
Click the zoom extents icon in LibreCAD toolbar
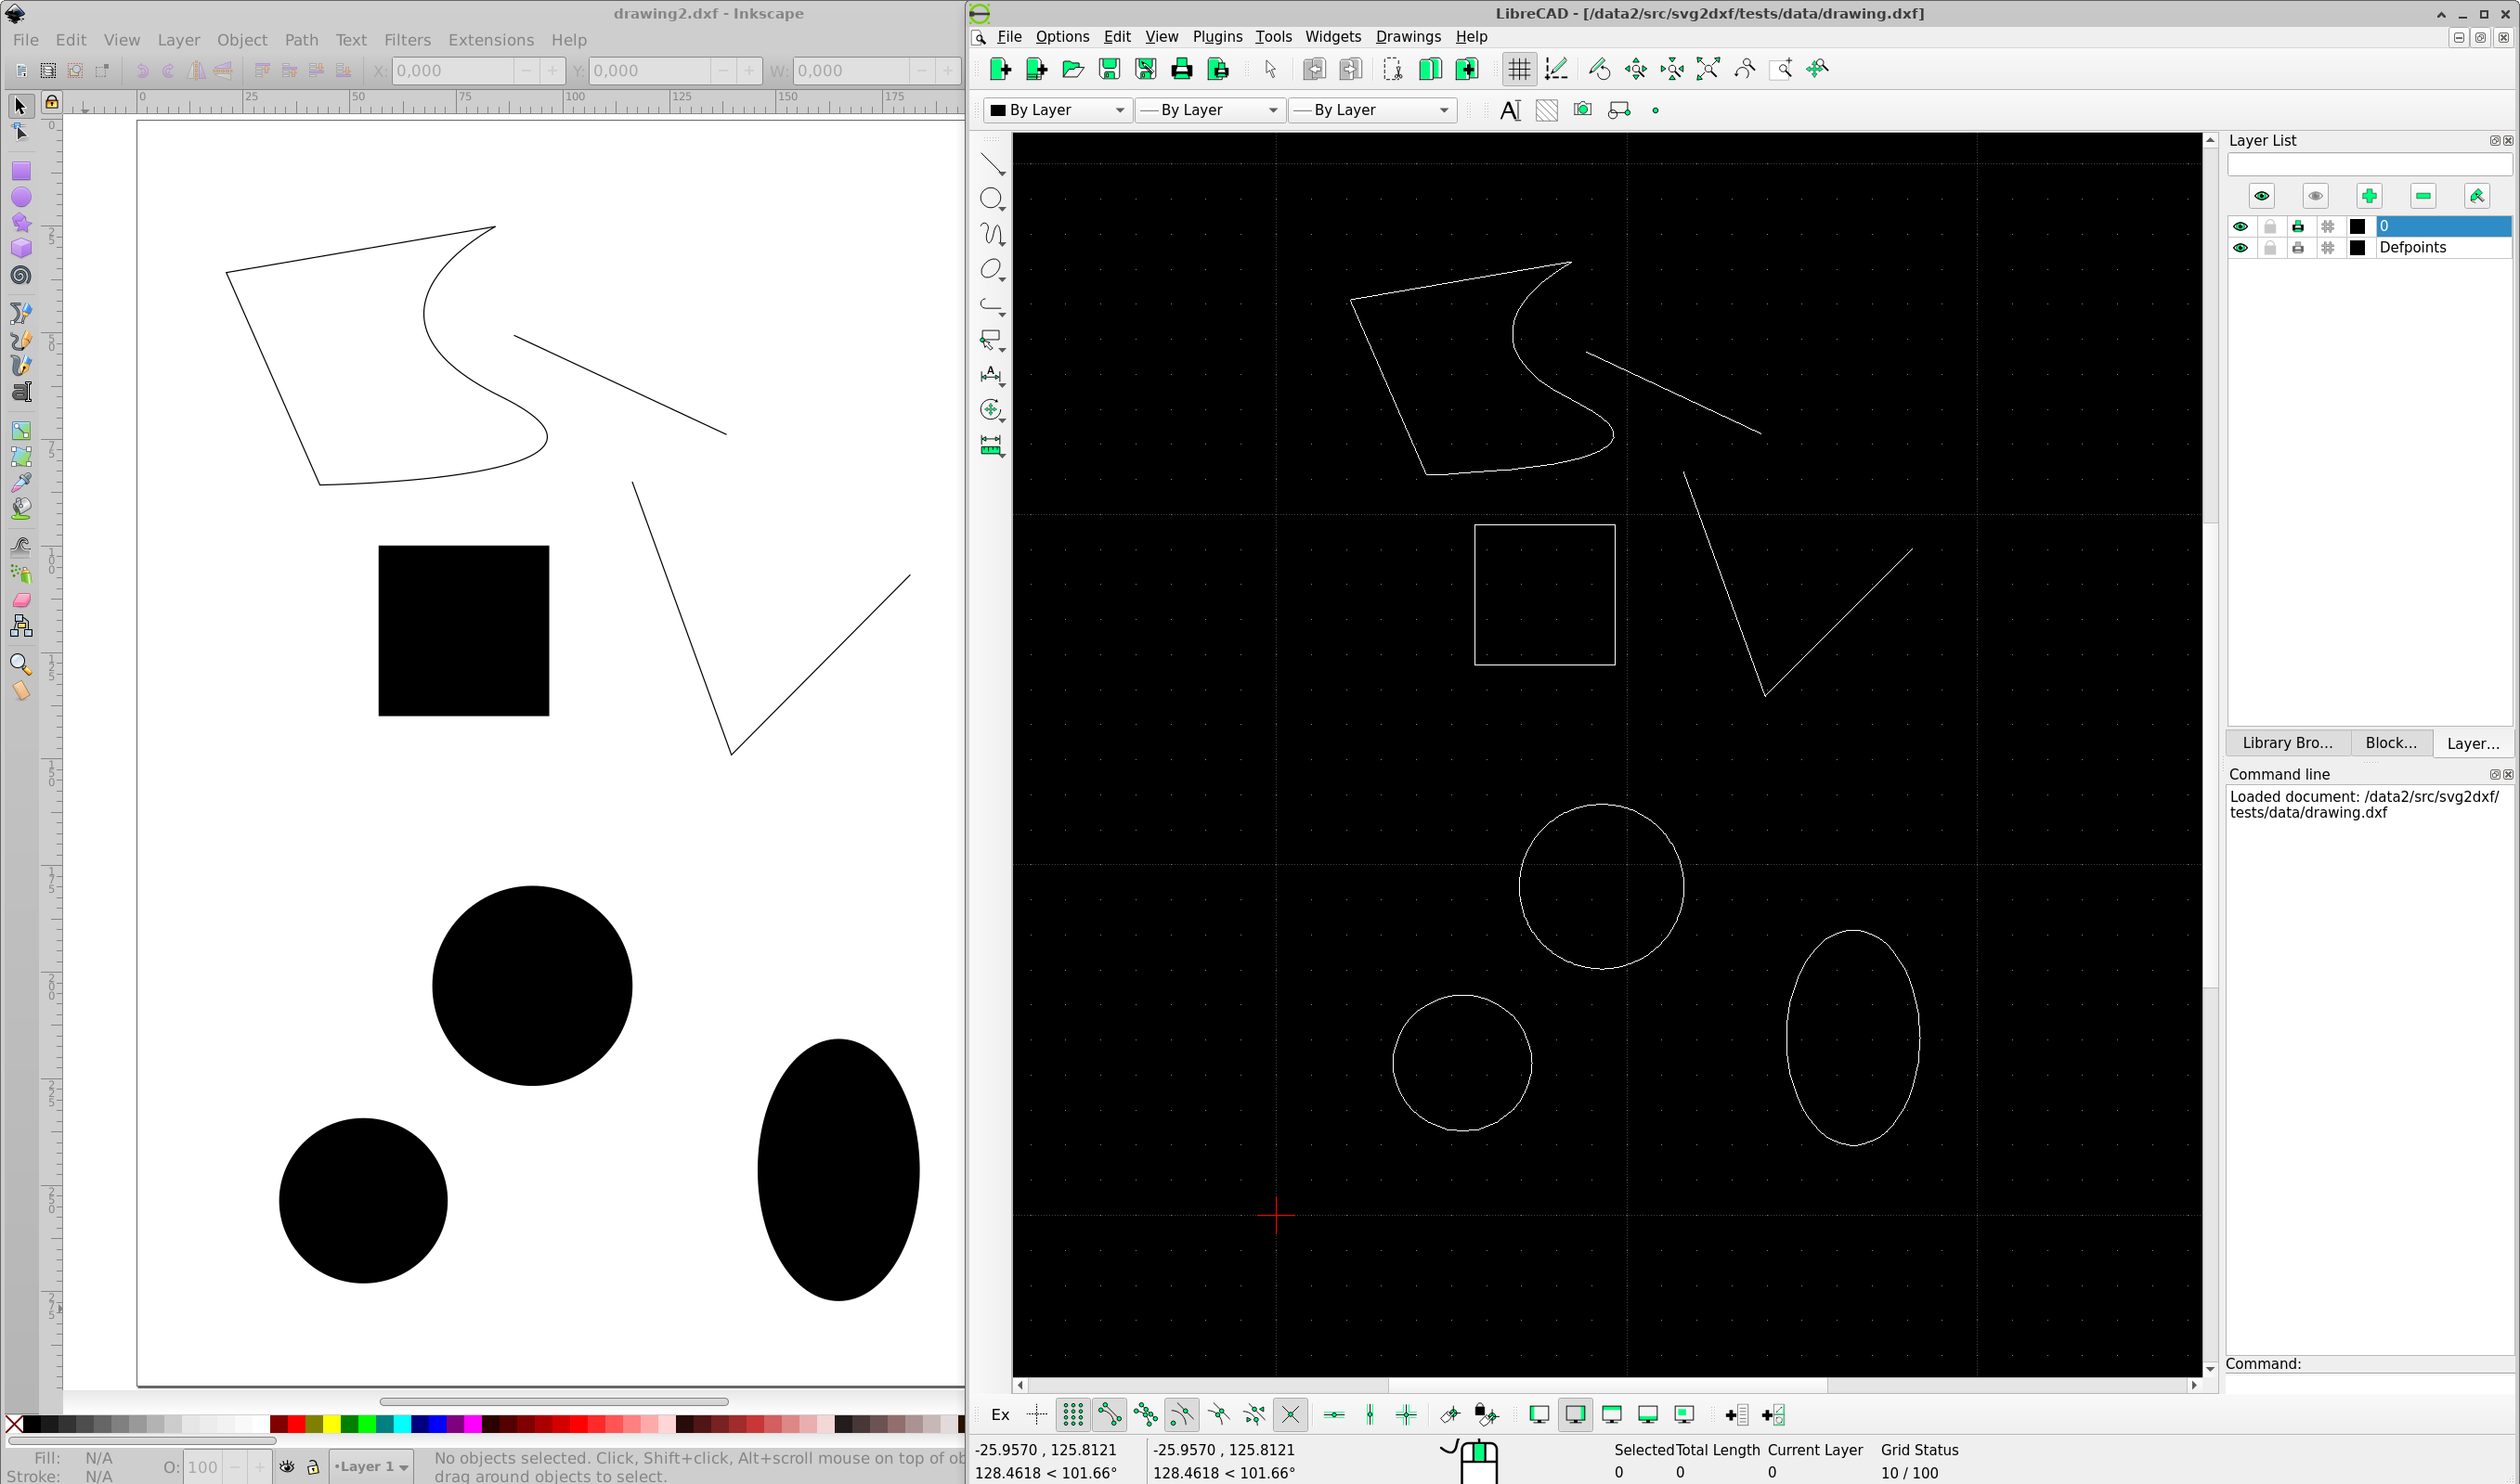(1708, 67)
